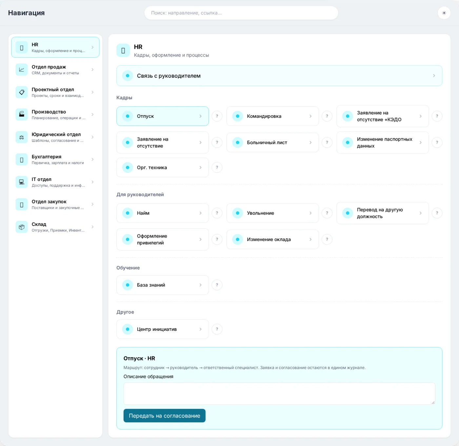Toggle the light/dark theme sun icon
This screenshot has height=446, width=459.
coord(444,13)
